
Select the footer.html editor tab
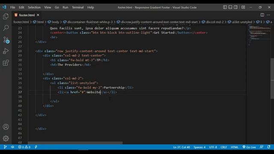coord(27,15)
